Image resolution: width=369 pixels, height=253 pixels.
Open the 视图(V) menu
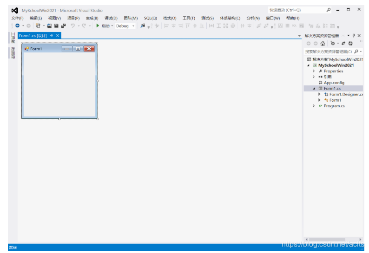[x=54, y=18]
